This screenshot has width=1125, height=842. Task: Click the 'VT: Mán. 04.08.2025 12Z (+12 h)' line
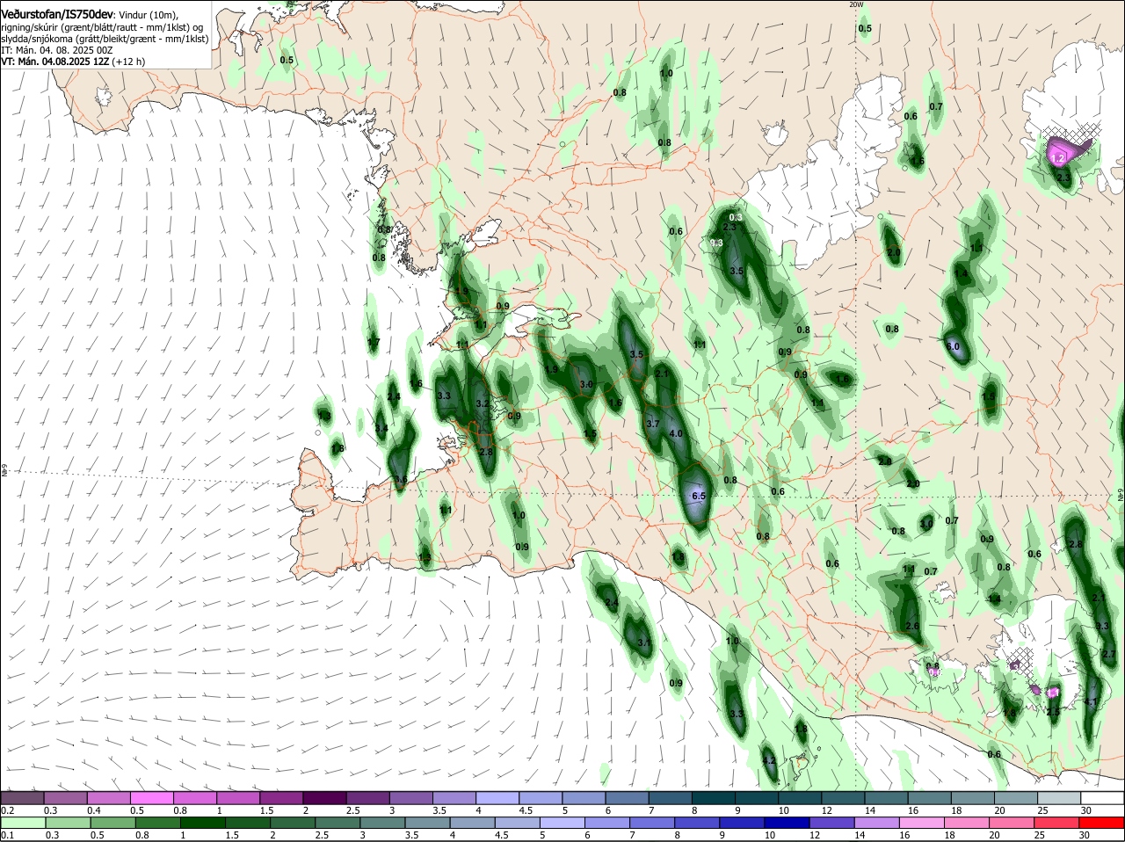(73, 62)
